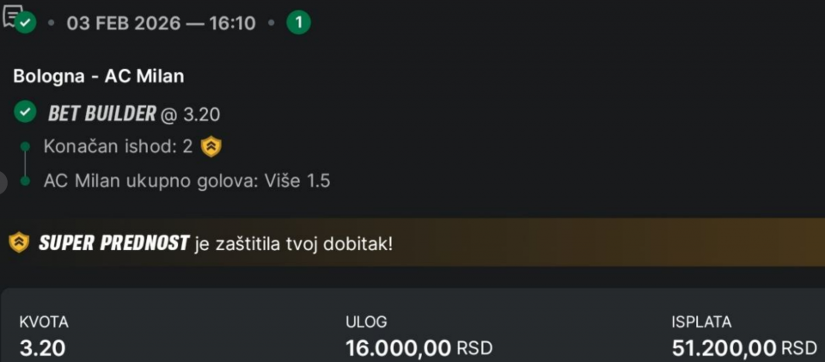Screen dimensions: 825x362
Task: Select AC Milan ukupno golova: Više 1.5
Action: tap(186, 181)
